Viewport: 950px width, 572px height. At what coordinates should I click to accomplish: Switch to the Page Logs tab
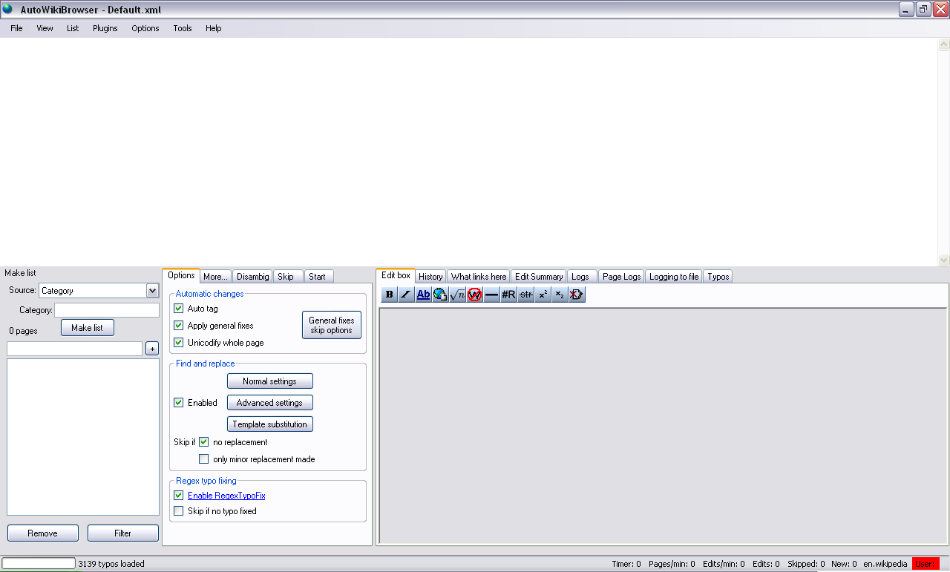coord(621,276)
